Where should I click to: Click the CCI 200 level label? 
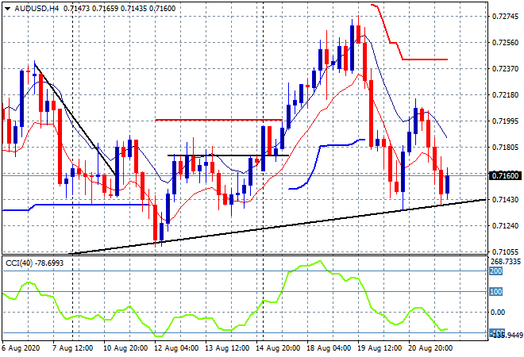[495, 271]
